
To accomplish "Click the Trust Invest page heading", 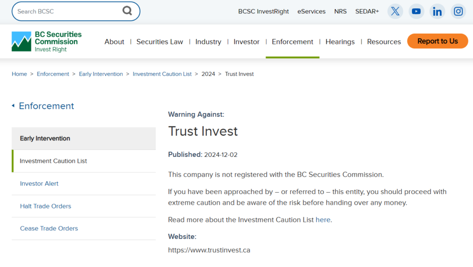I will point(203,131).
